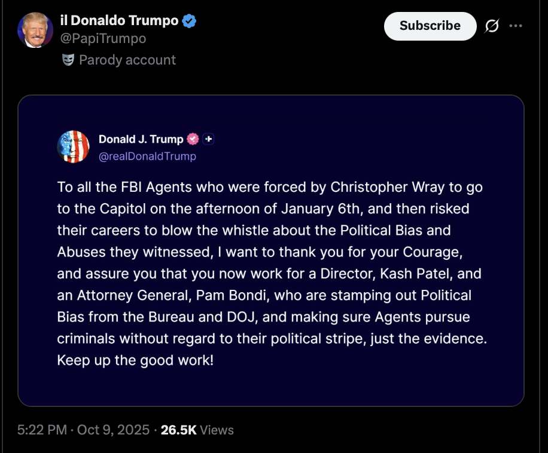Open il Donaldo Trumpo's profile avatar
The height and width of the screenshot is (453, 548).
click(x=35, y=29)
